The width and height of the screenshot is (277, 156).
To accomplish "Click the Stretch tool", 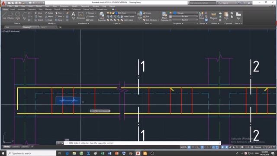I will tap(39, 20).
